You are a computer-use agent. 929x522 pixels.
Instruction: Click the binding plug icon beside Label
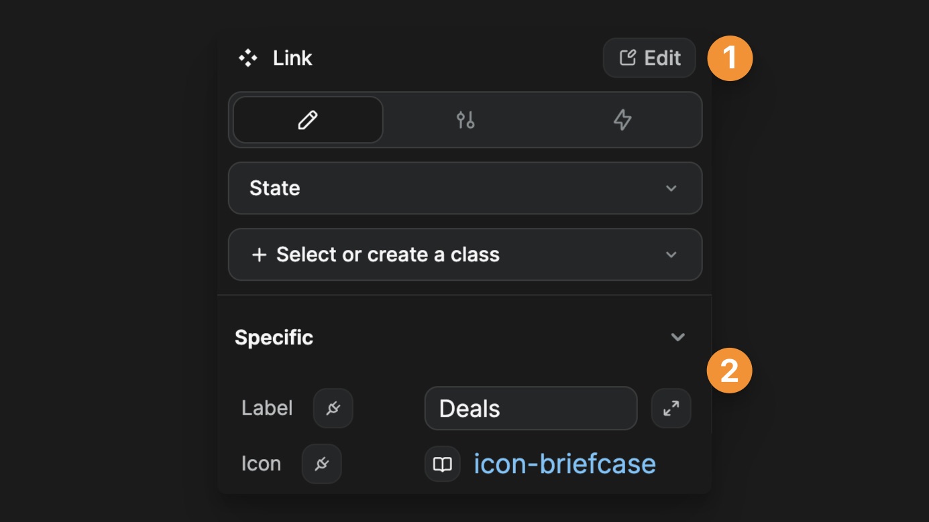pyautogui.click(x=333, y=408)
